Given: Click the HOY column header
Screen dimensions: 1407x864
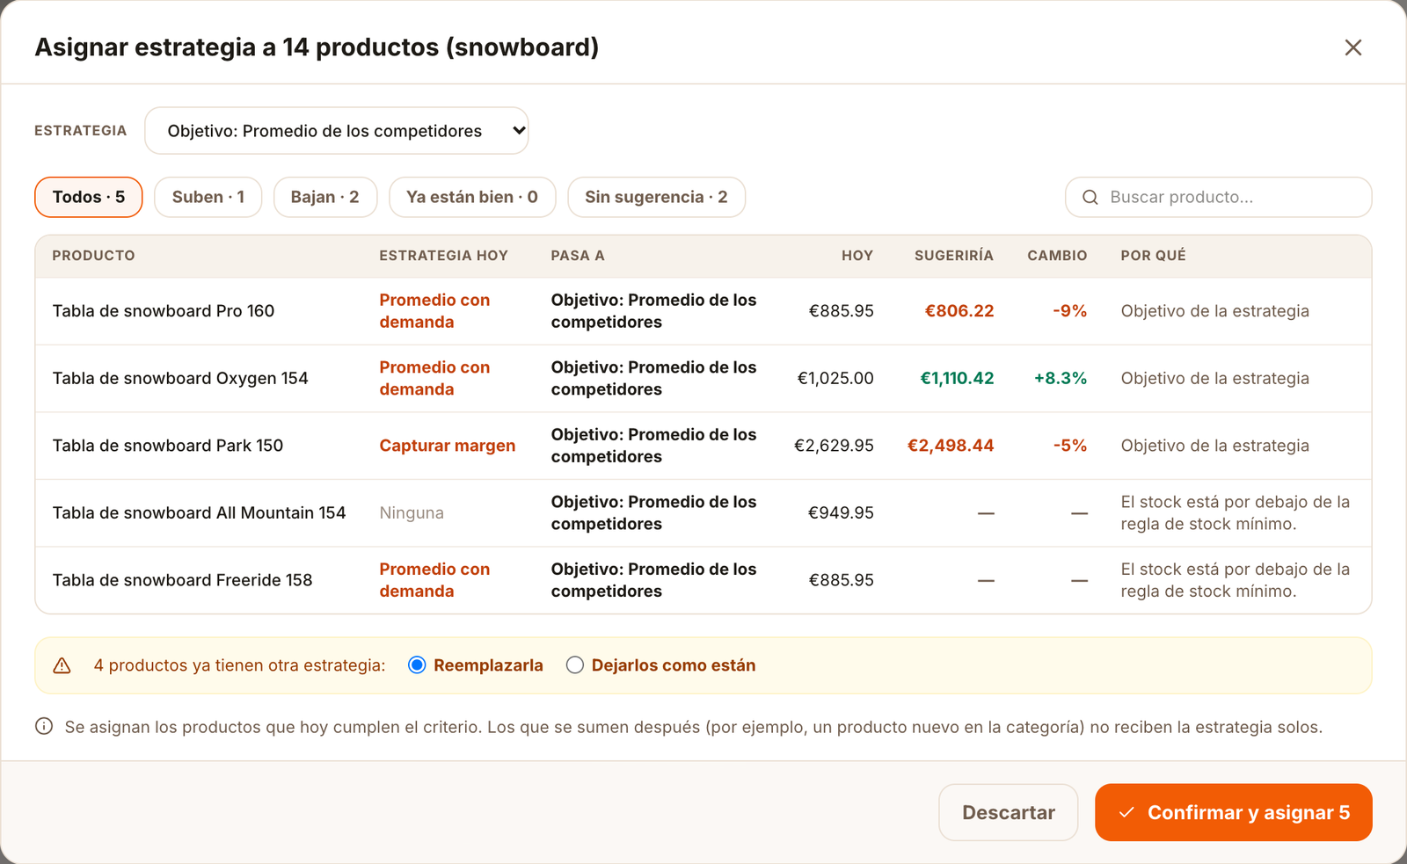Looking at the screenshot, I should tap(857, 256).
